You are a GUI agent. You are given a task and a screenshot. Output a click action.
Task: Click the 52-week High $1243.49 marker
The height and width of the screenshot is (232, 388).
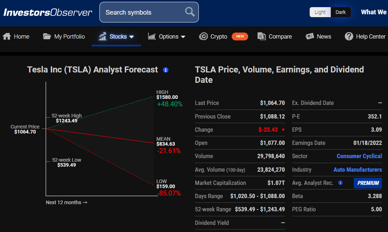coord(67,118)
